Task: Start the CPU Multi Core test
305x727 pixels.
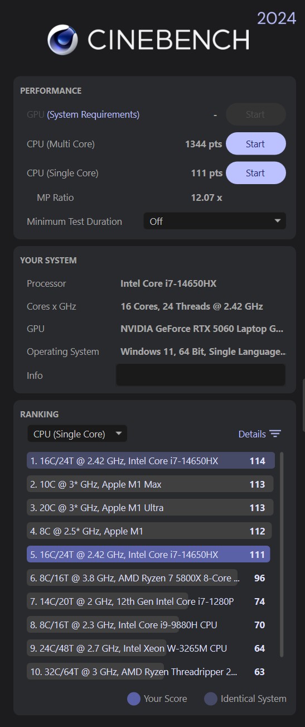Action: [255, 144]
